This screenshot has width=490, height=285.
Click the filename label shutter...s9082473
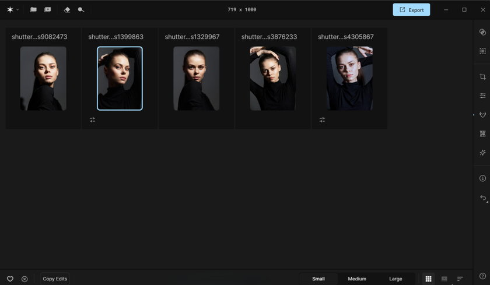pos(40,37)
